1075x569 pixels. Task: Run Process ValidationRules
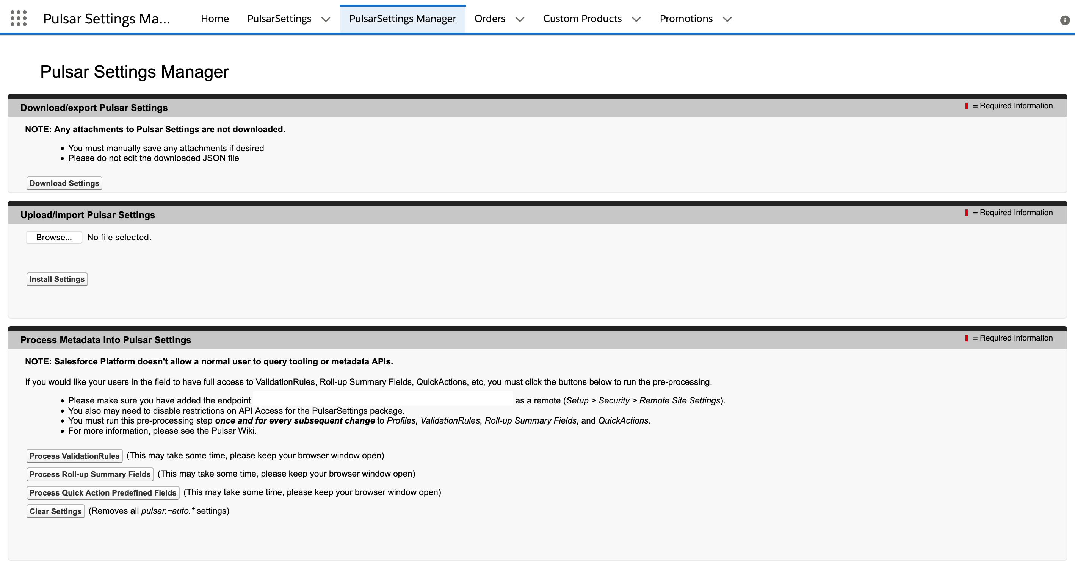point(74,455)
